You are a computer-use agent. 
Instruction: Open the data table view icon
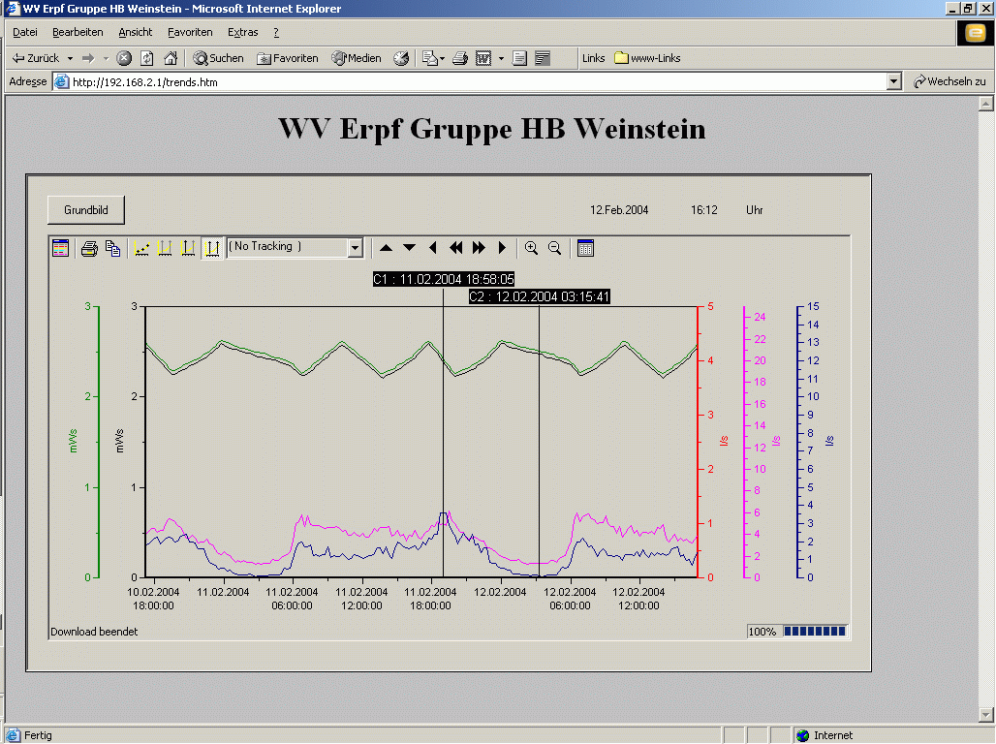pyautogui.click(x=583, y=248)
